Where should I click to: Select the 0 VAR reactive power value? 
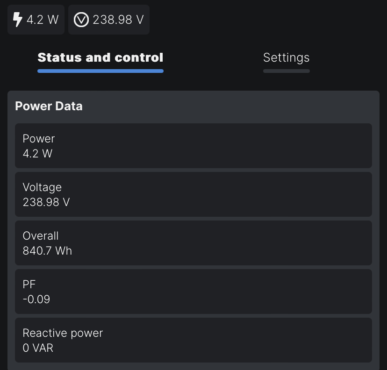point(38,348)
